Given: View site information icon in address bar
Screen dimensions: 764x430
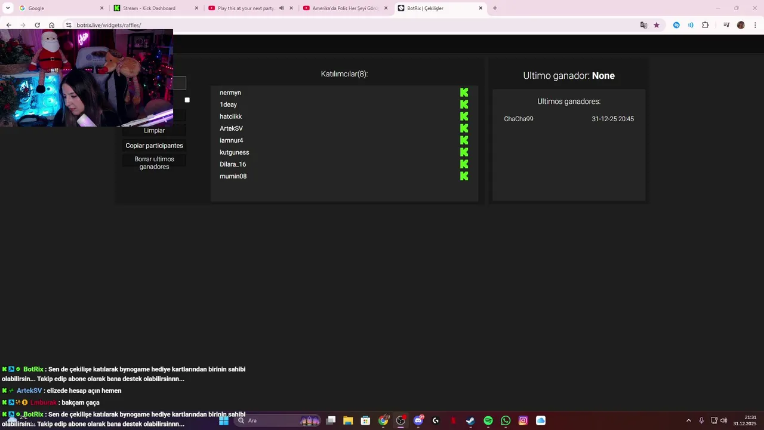Looking at the screenshot, I should [69, 25].
